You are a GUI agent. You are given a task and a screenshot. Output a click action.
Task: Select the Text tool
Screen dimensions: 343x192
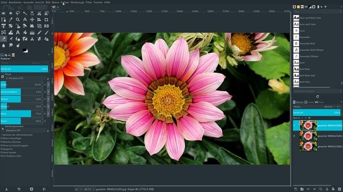point(18,33)
